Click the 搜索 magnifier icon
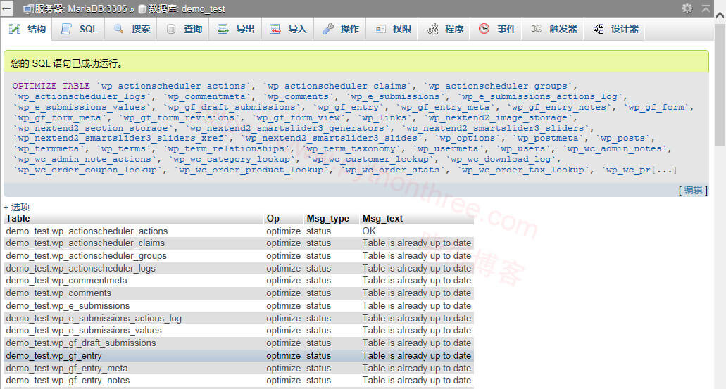726x389 pixels. point(118,29)
